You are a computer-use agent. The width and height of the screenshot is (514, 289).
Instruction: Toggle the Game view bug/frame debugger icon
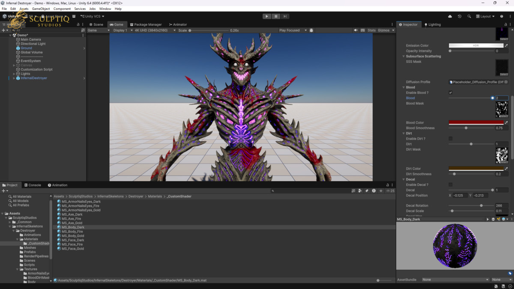pos(311,30)
